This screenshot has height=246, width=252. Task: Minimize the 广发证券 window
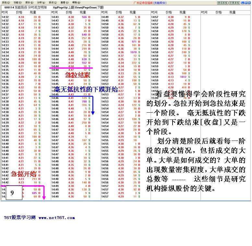point(243,3)
